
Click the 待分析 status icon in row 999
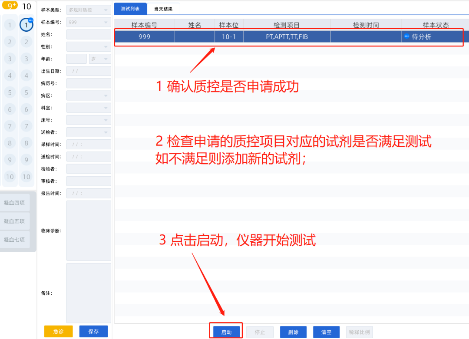tap(406, 36)
